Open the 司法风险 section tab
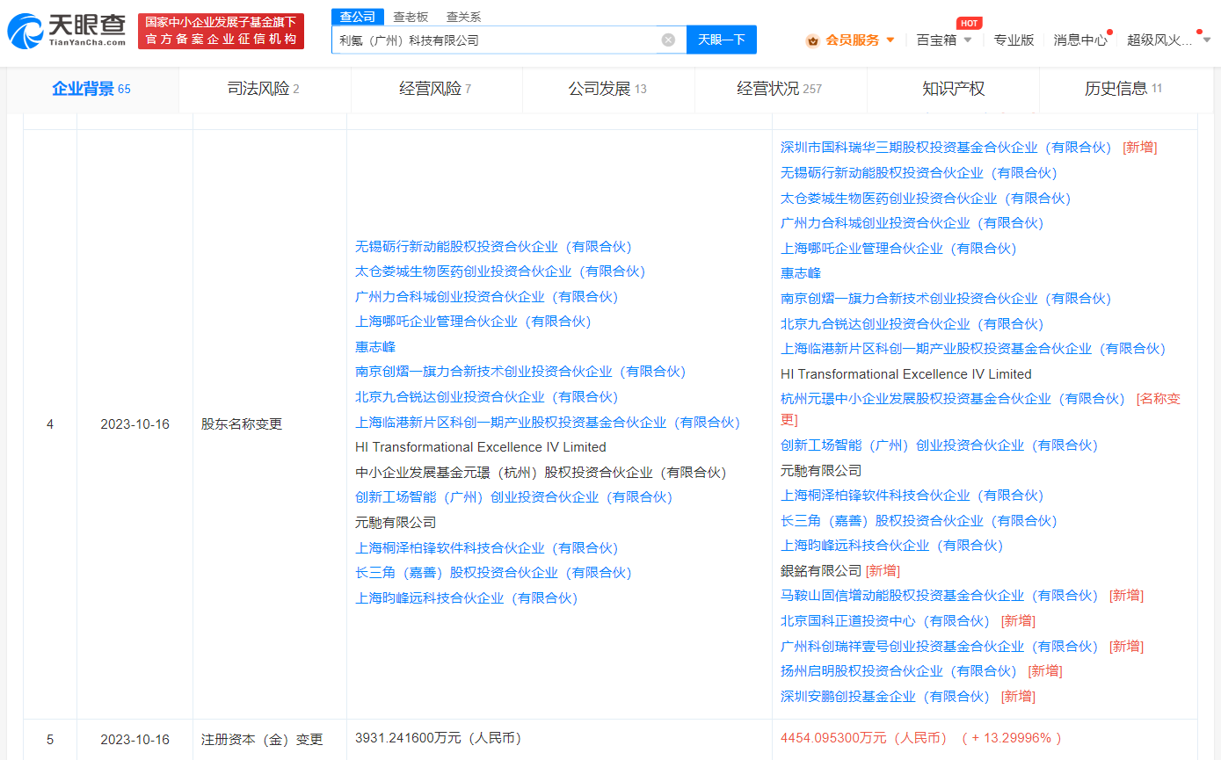Viewport: 1221px width, 760px height. [264, 89]
